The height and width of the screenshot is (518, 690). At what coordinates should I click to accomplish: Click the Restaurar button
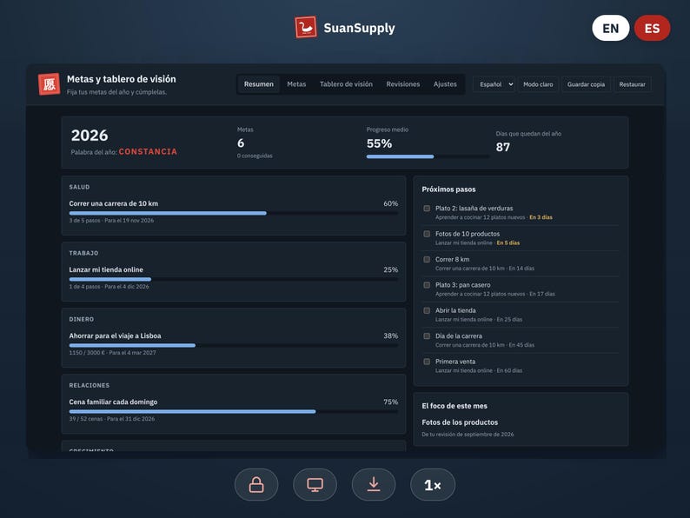point(633,84)
